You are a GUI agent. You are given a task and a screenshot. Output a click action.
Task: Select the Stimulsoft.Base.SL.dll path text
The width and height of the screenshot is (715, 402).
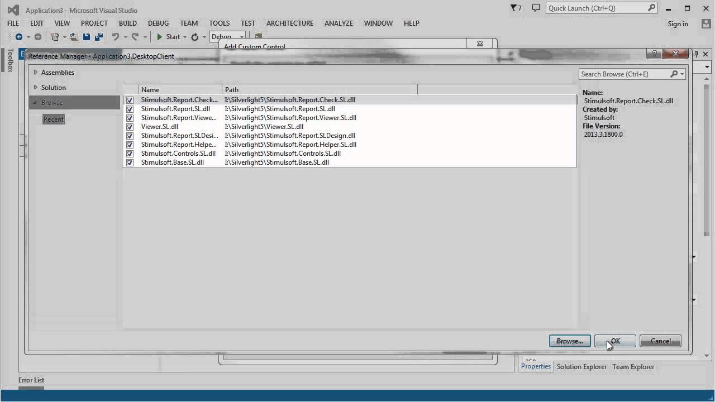tap(277, 162)
